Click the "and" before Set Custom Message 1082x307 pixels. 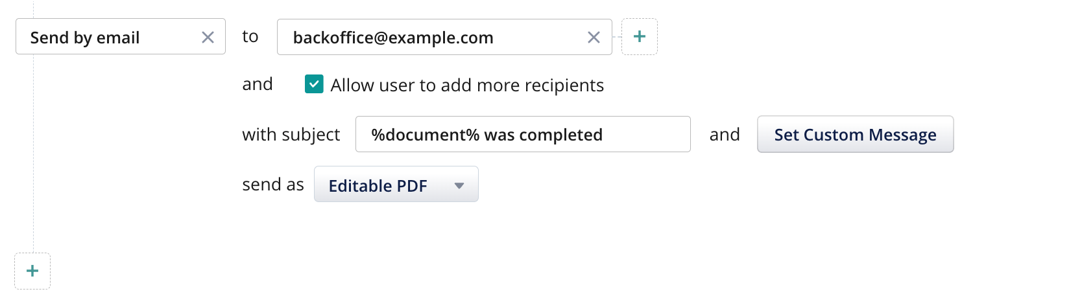click(x=725, y=135)
